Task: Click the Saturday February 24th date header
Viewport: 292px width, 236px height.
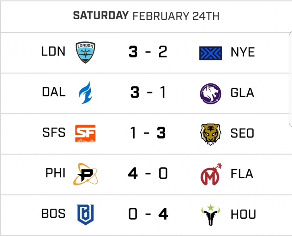Action: point(146,16)
